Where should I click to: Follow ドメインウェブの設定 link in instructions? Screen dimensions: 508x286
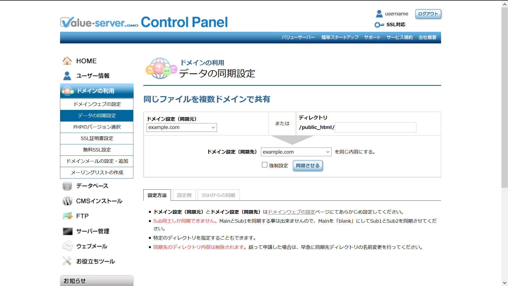coord(292,212)
